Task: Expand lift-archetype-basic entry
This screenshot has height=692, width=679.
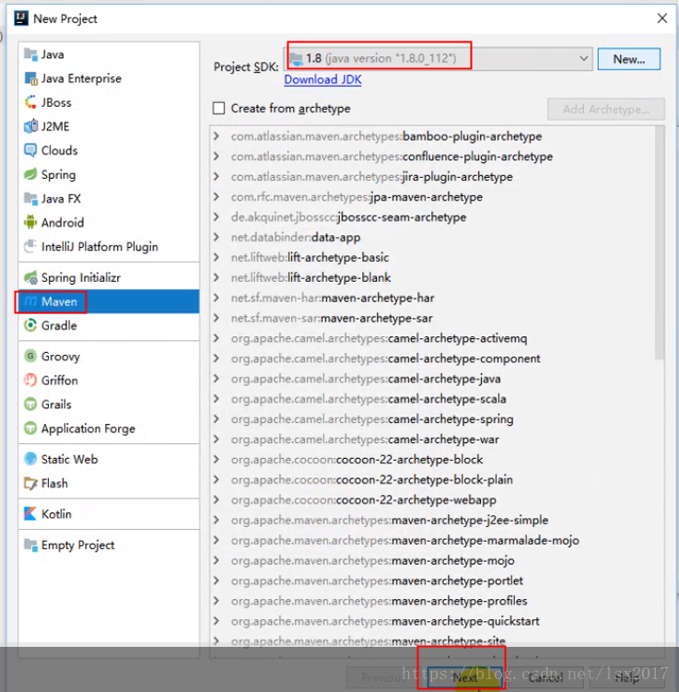Action: [217, 257]
